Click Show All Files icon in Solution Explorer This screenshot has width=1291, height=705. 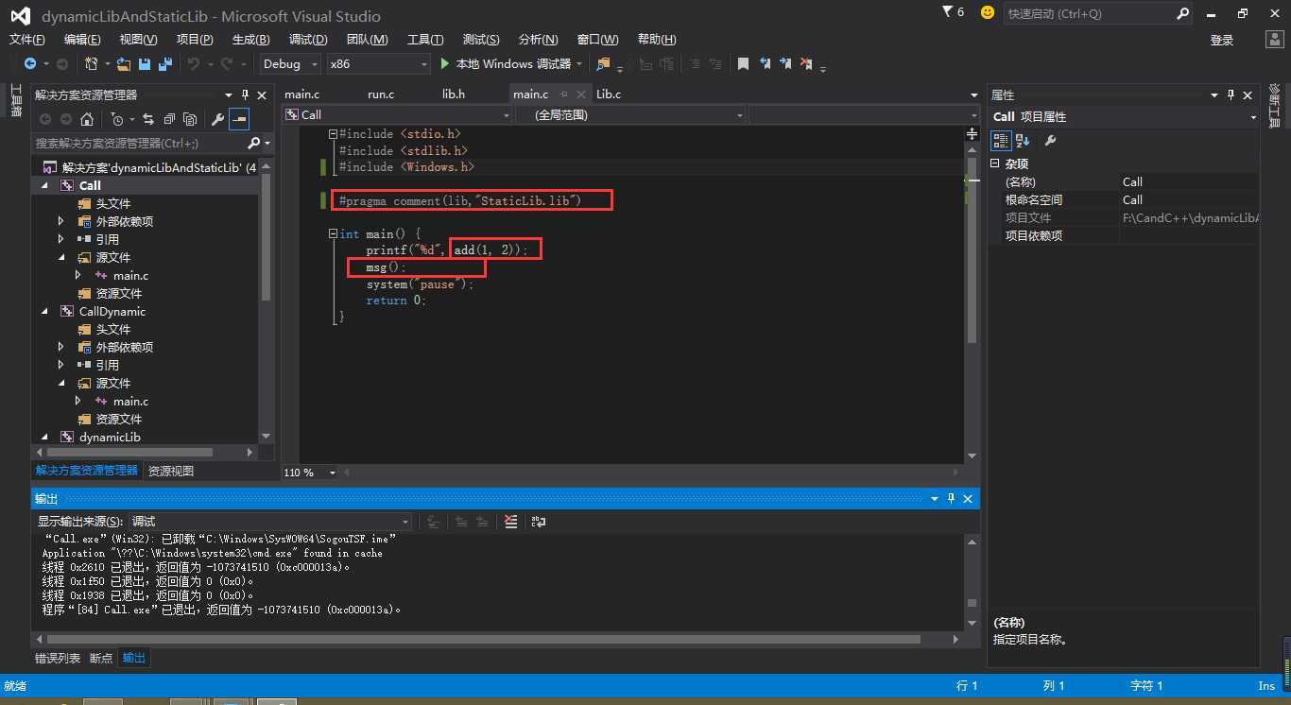coord(190,119)
